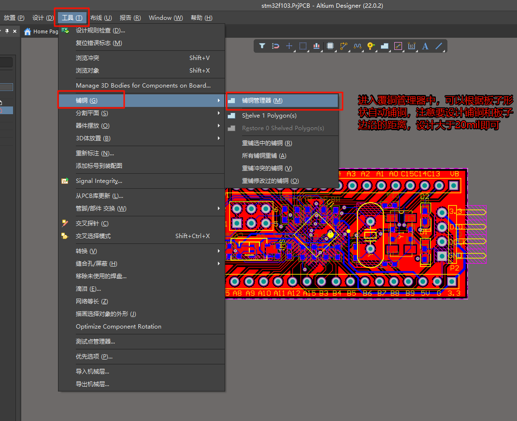This screenshot has height=421, width=517.
Task: Open the 布线 (U) menu
Action: (101, 17)
